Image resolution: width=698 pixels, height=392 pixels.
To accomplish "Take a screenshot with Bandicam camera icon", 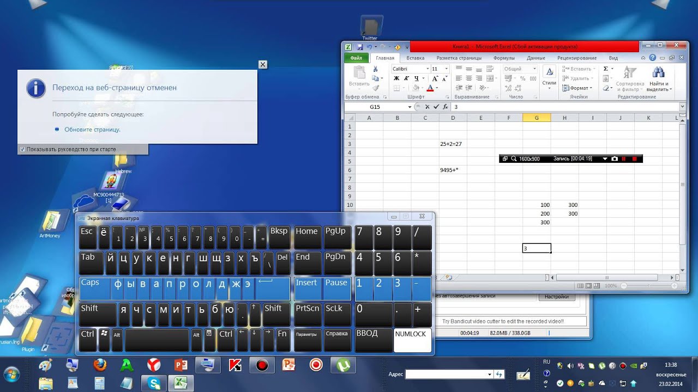I will (615, 158).
